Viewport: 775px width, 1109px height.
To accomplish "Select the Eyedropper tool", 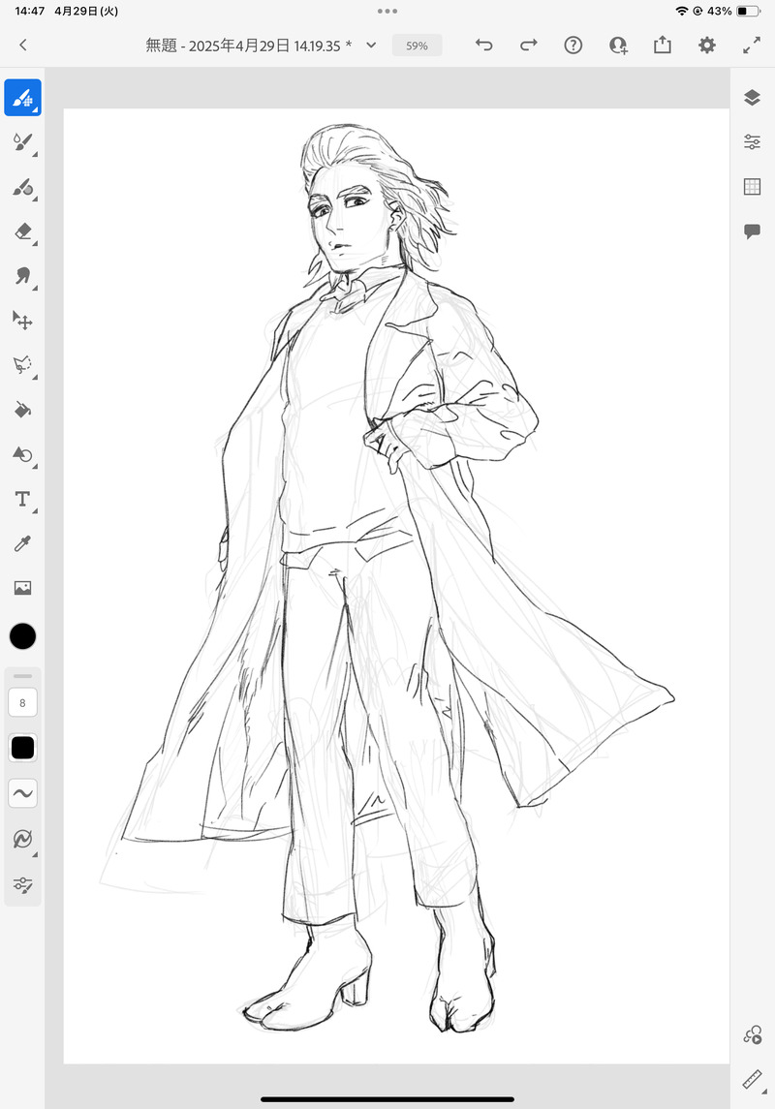I will [22, 543].
